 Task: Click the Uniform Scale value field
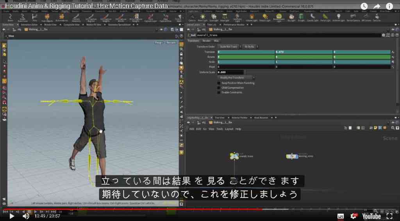pyautogui.click(x=230, y=72)
